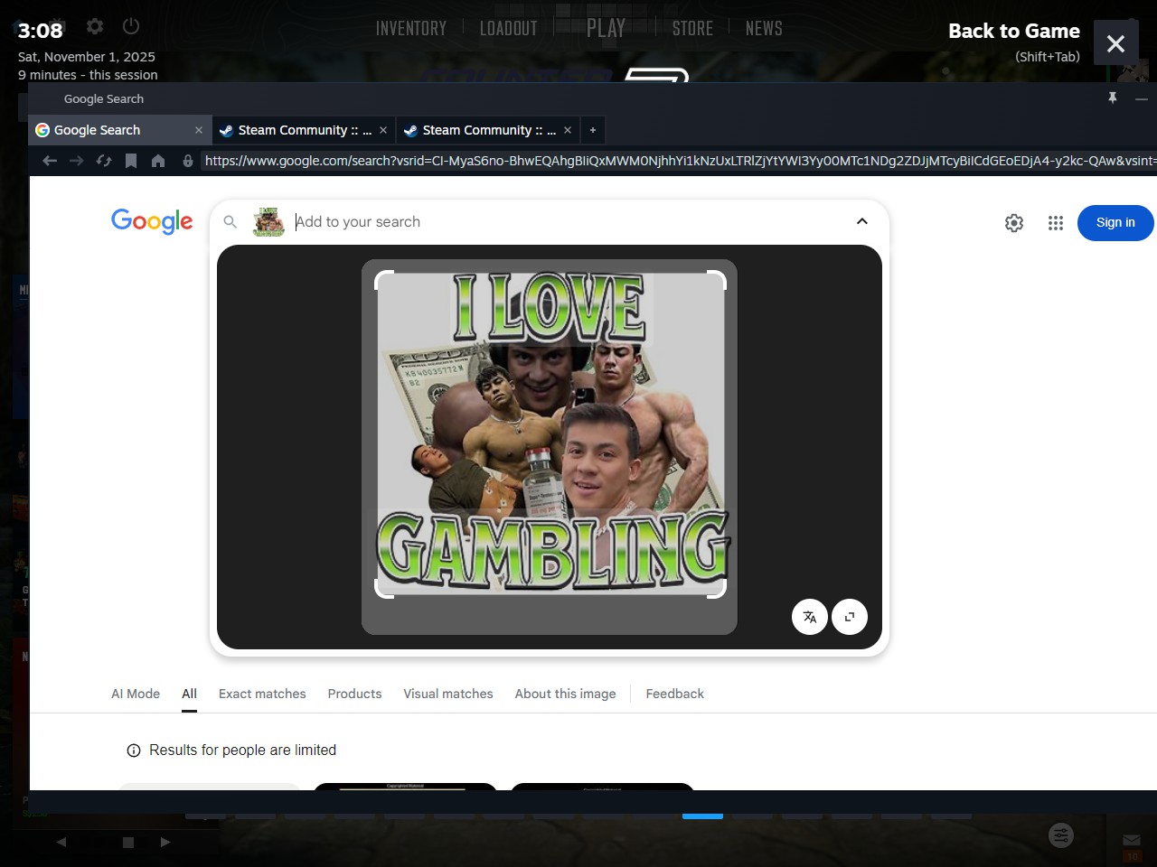Screen dimensions: 1157x867
Task: Open the Visual matches tab
Action: 448,694
